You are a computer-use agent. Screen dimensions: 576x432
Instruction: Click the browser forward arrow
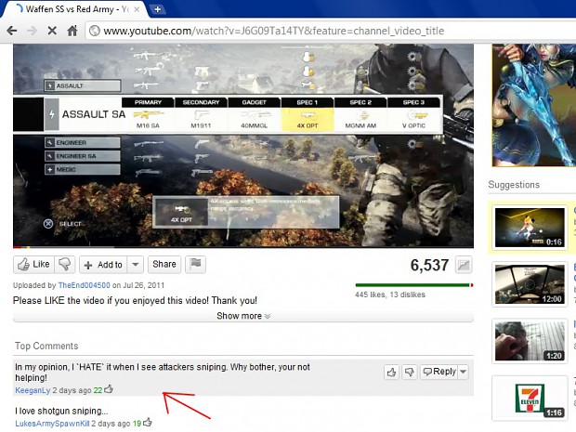click(x=33, y=31)
